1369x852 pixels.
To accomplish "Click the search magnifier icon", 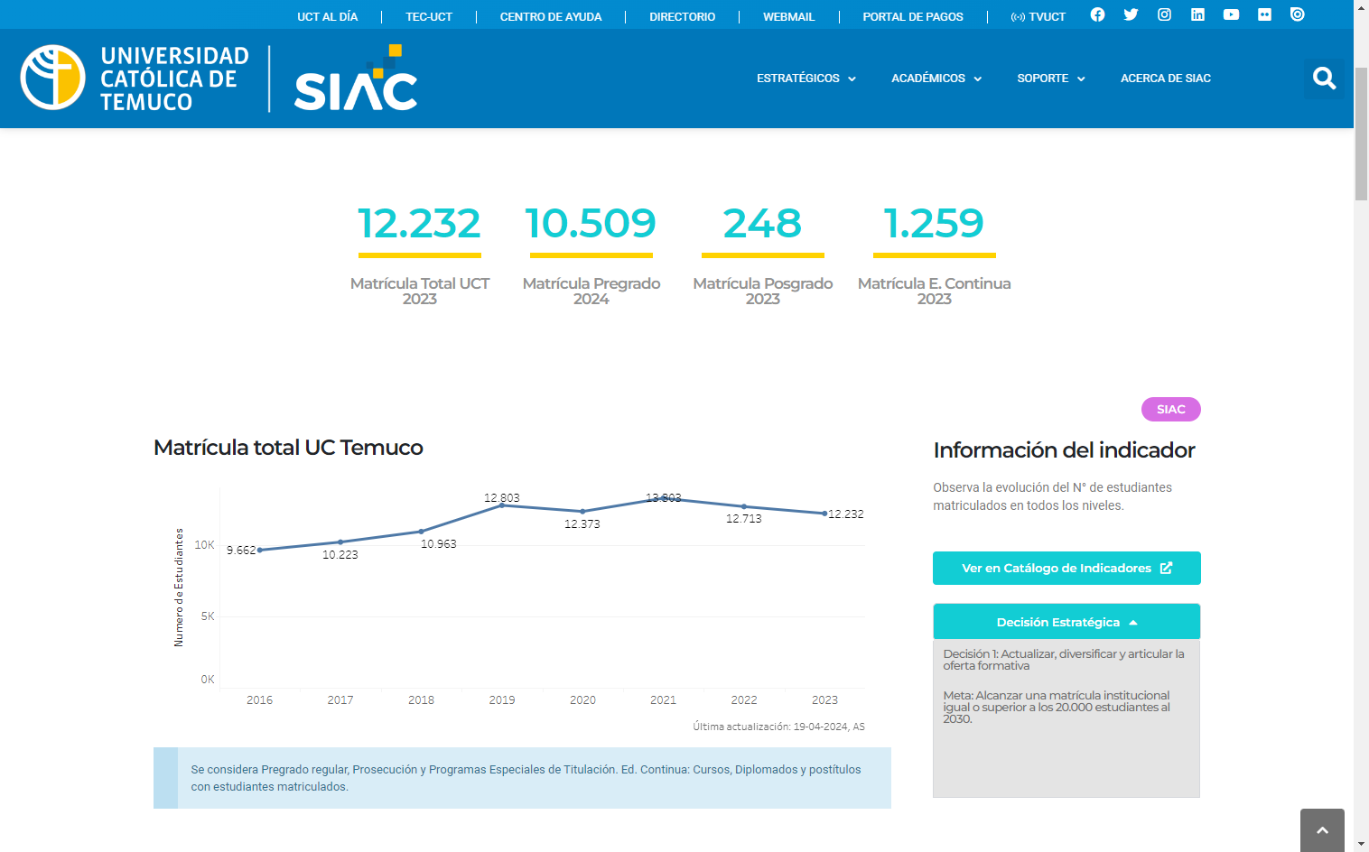I will pos(1324,79).
